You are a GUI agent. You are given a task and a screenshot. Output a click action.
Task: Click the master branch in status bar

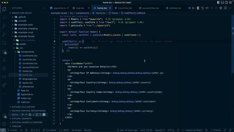pos(12,130)
